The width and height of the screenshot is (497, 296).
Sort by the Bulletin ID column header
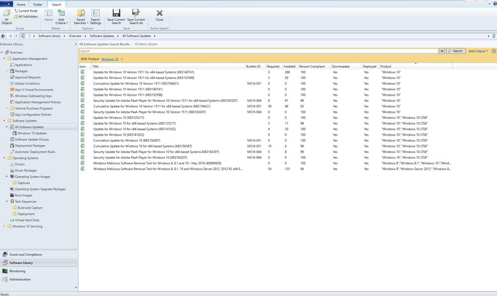pos(255,67)
